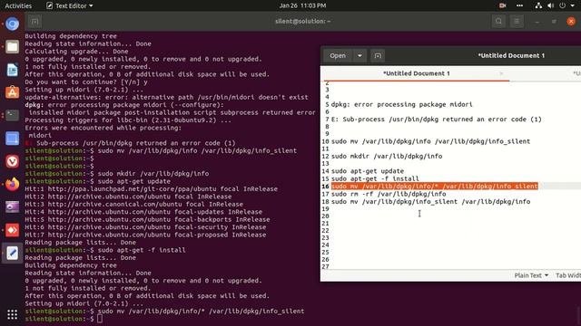The height and width of the screenshot is (326, 581).
Task: Click the terminal title 'silent@solution: ~'
Action: (x=302, y=22)
